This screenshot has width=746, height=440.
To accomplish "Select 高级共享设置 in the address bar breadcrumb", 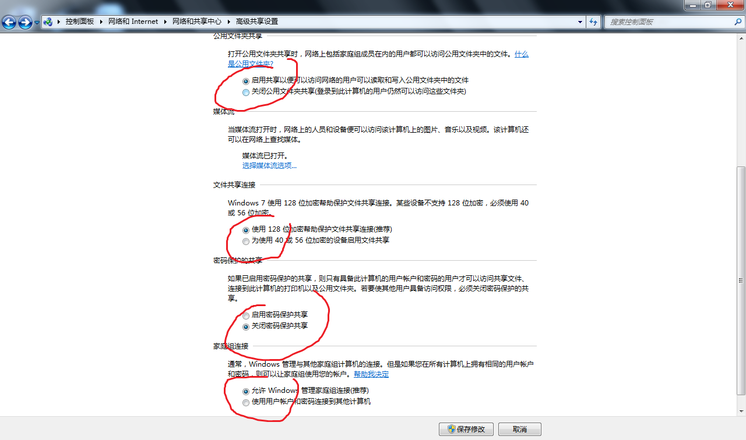I will pos(256,22).
